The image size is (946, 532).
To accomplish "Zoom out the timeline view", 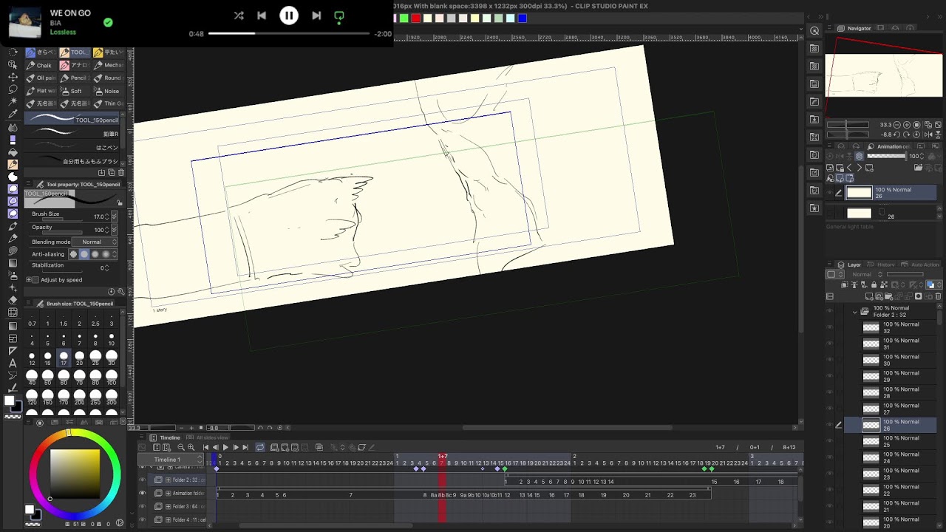I will (180, 447).
